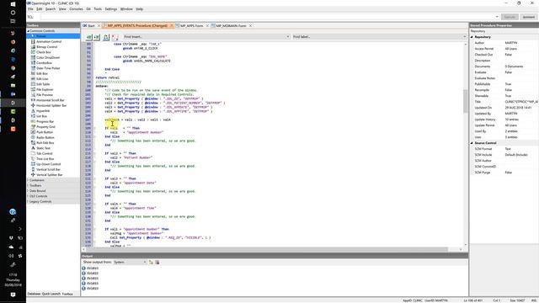Open the Help menu
The image size is (539, 303).
139,9
